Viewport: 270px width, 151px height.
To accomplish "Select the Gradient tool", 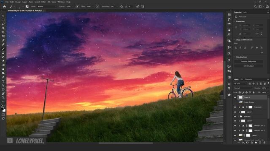I will tap(3, 65).
